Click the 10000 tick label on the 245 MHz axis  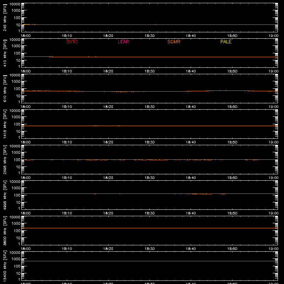[x=15, y=4]
